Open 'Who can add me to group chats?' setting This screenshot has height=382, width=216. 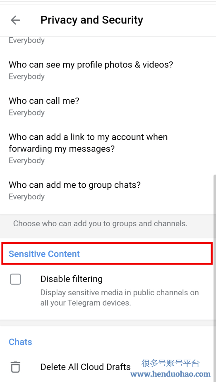click(x=108, y=191)
